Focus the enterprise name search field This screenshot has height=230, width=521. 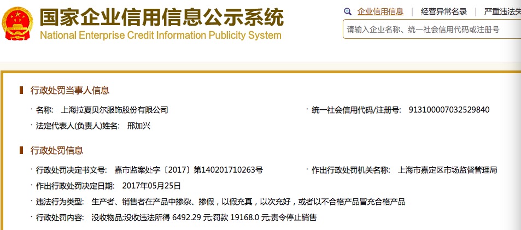(x=432, y=29)
